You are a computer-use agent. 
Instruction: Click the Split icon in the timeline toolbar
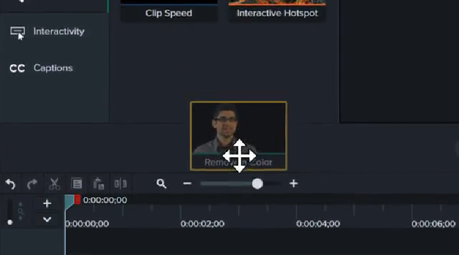120,184
